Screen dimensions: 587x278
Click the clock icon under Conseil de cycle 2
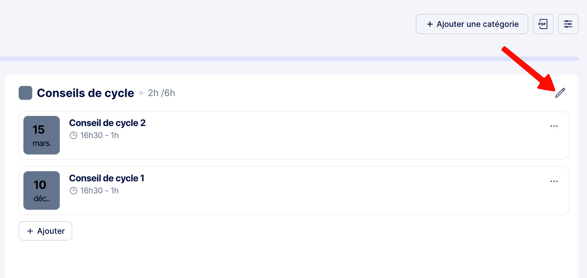pos(73,136)
